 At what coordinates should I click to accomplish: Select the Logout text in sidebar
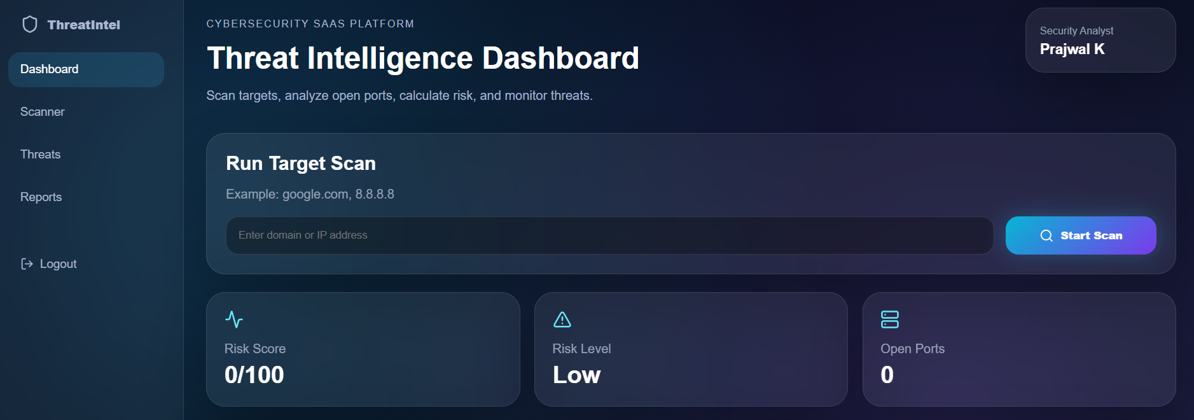pos(58,264)
